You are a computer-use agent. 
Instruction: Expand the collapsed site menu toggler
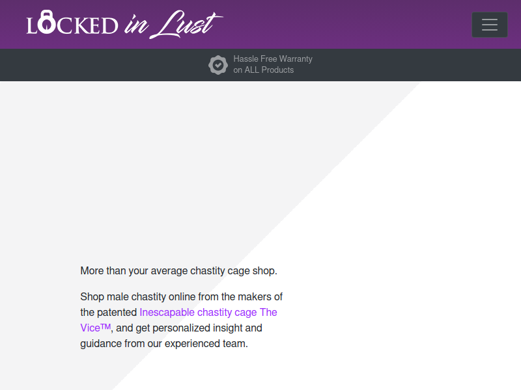click(x=490, y=25)
